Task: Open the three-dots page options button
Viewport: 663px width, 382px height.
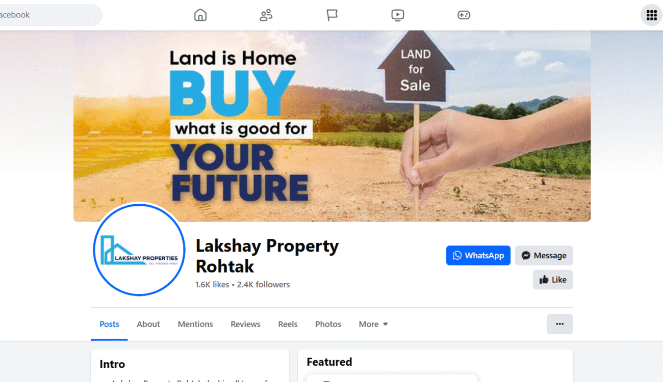Action: pyautogui.click(x=560, y=324)
